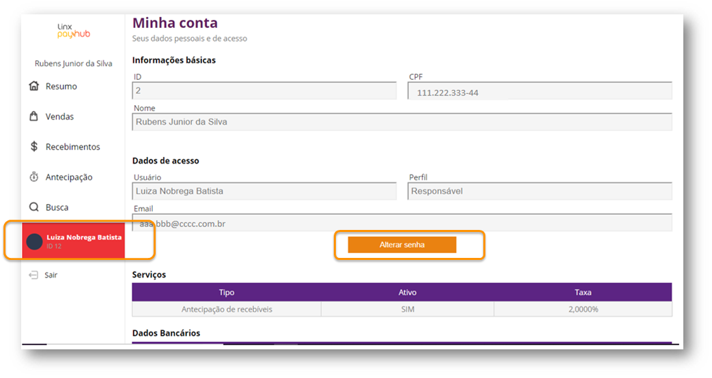712x378 pixels.
Task: Click the Informações básicas heading
Action: tap(174, 60)
